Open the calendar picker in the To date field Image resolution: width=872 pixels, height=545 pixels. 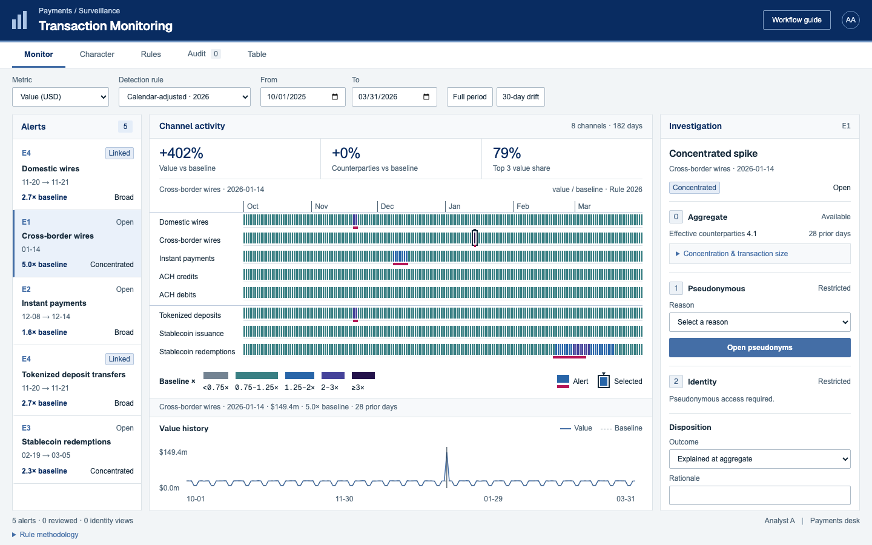[x=426, y=97]
